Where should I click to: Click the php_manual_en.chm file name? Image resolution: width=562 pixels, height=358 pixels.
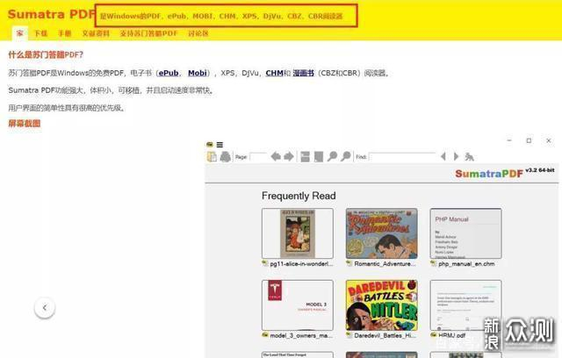click(x=466, y=264)
